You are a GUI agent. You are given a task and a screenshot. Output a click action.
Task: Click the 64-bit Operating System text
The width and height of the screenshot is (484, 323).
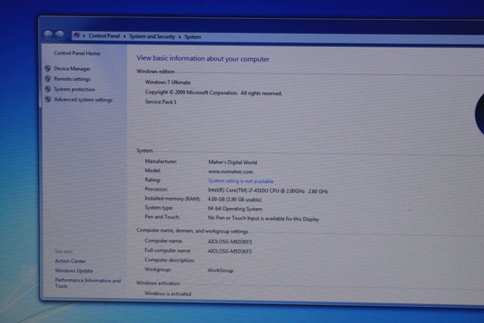pos(235,209)
